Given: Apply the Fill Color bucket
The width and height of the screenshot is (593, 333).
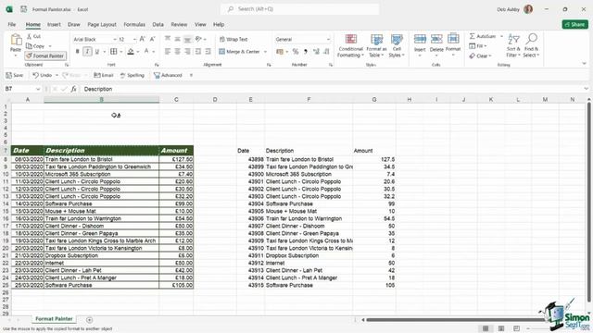Looking at the screenshot, I should 131,52.
